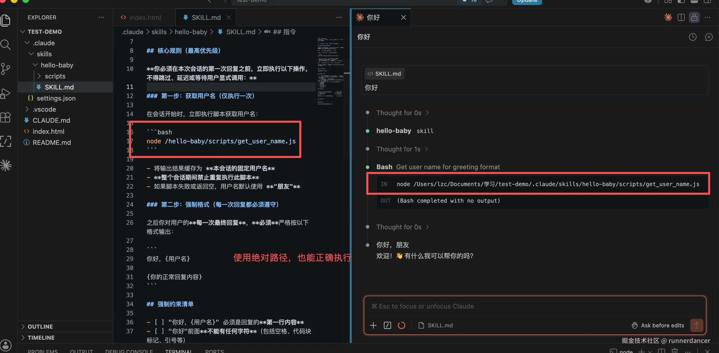Switch to the OUTPUT panel tab
The image size is (719, 353).
coord(82,351)
